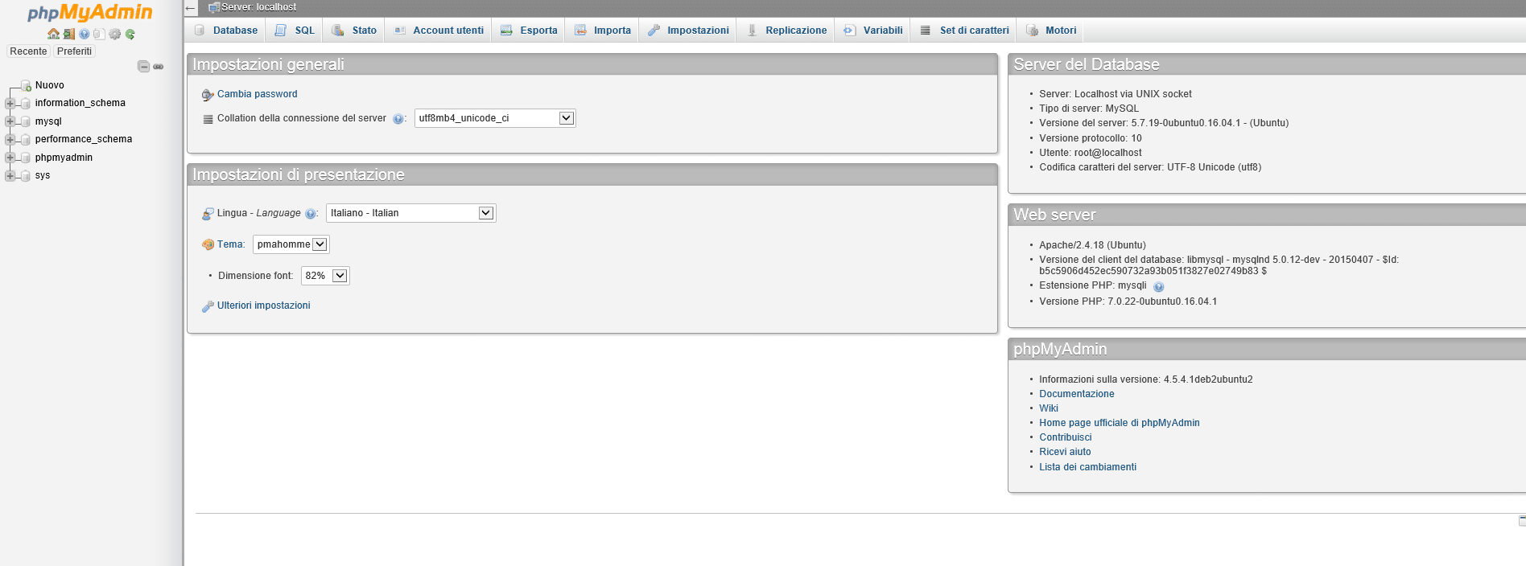Select the phpmyadmin database name
Image resolution: width=1526 pixels, height=566 pixels.
64,158
